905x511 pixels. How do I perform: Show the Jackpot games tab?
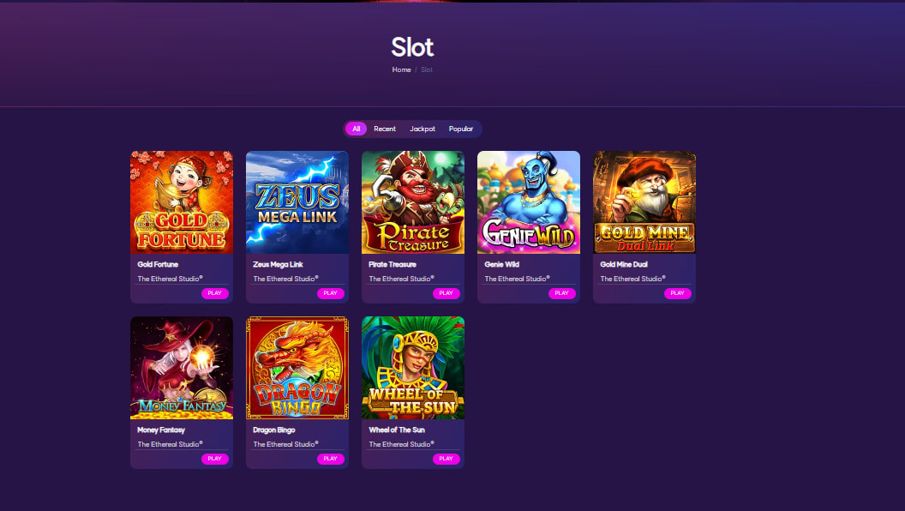(423, 129)
